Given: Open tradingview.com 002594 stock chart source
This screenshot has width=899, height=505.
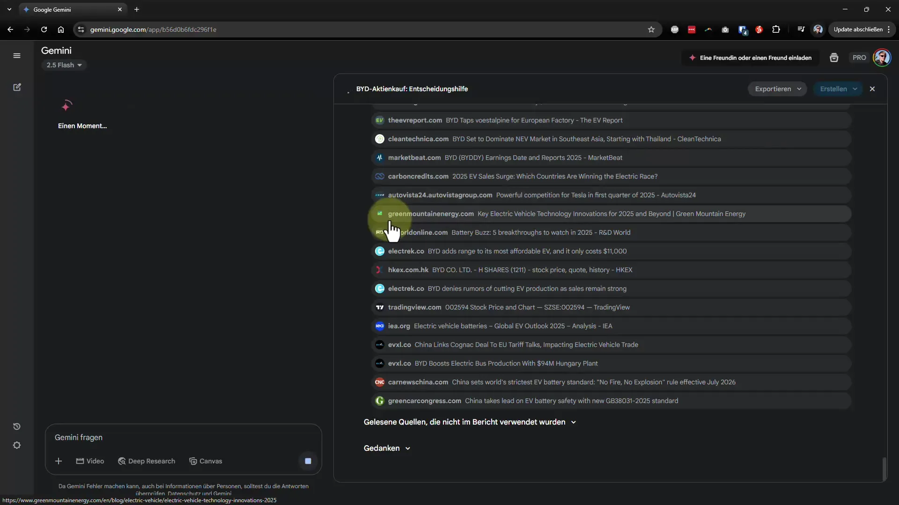Looking at the screenshot, I should (611, 307).
